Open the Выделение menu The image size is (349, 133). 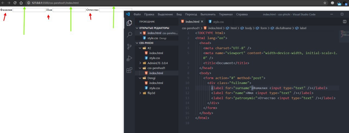tap(165, 14)
